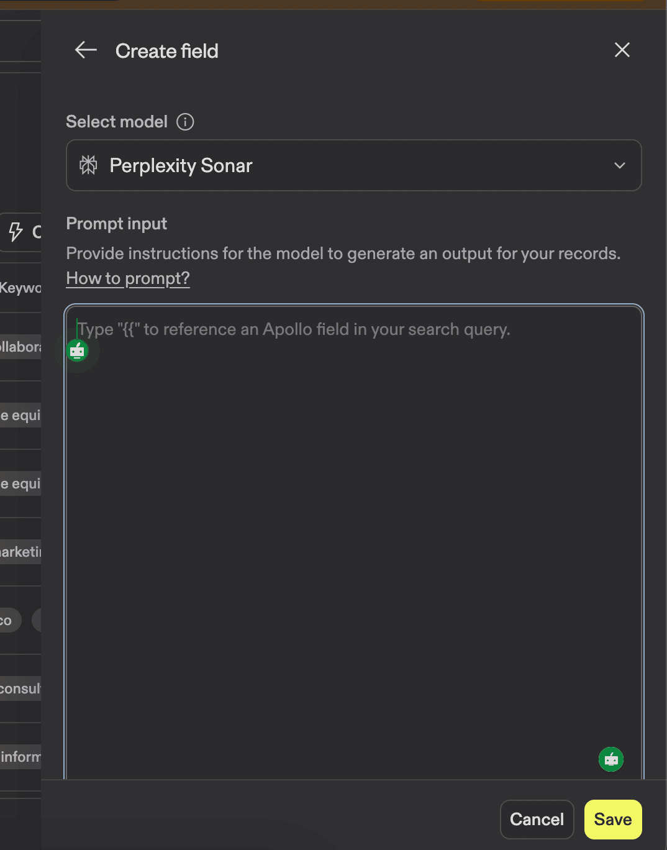Select the lightning bolt icon in the left sidebar
Image resolution: width=667 pixels, height=850 pixels.
coord(15,232)
